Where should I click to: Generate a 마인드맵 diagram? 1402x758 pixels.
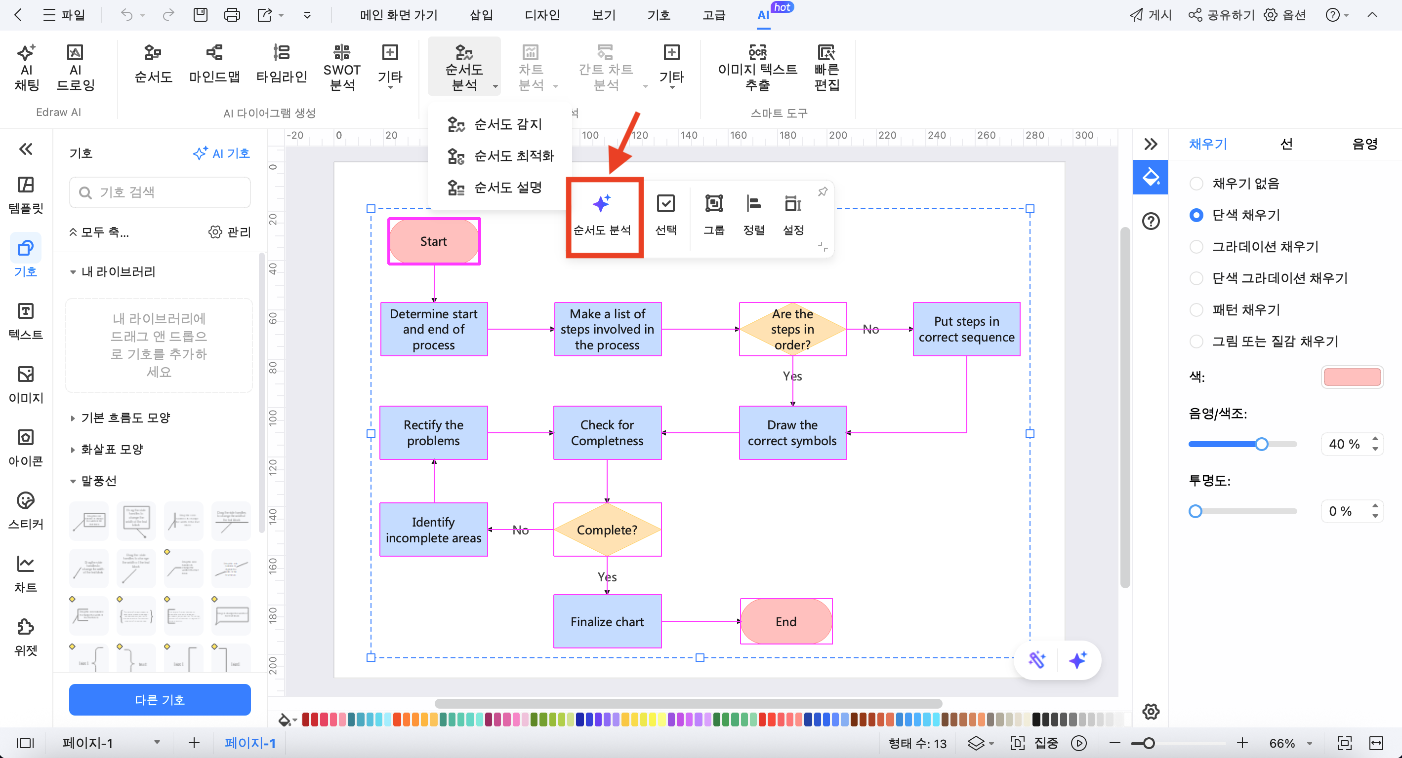(214, 63)
